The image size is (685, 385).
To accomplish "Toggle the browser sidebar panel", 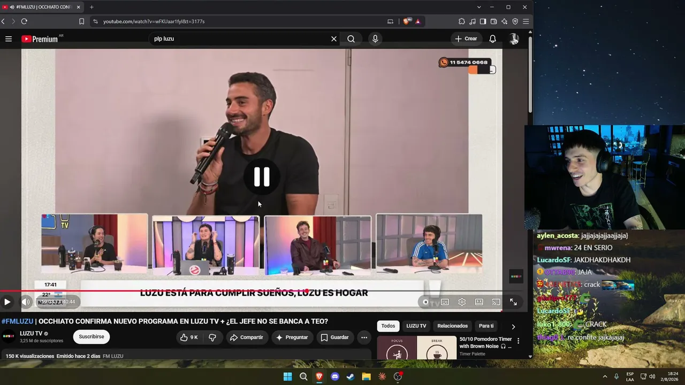I will (483, 21).
